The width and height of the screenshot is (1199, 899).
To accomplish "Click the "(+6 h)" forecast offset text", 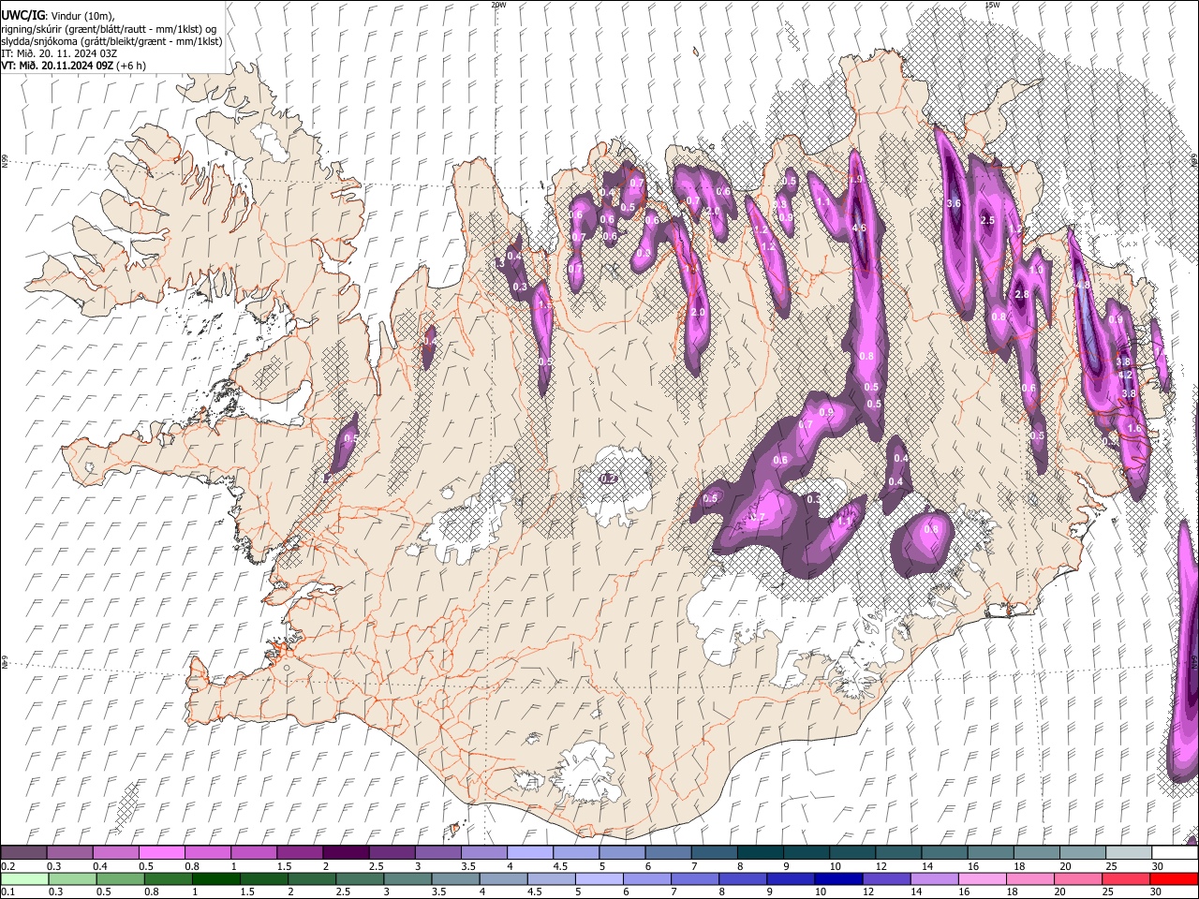I will (x=131, y=66).
